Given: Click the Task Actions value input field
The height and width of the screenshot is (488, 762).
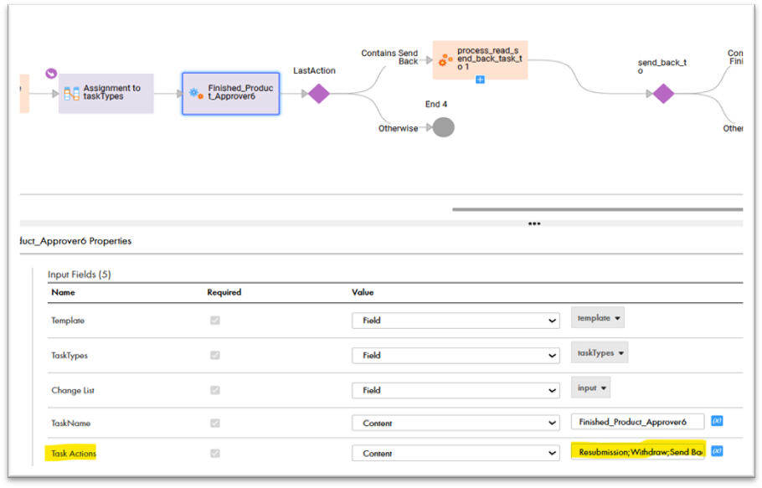Looking at the screenshot, I should pos(637,452).
